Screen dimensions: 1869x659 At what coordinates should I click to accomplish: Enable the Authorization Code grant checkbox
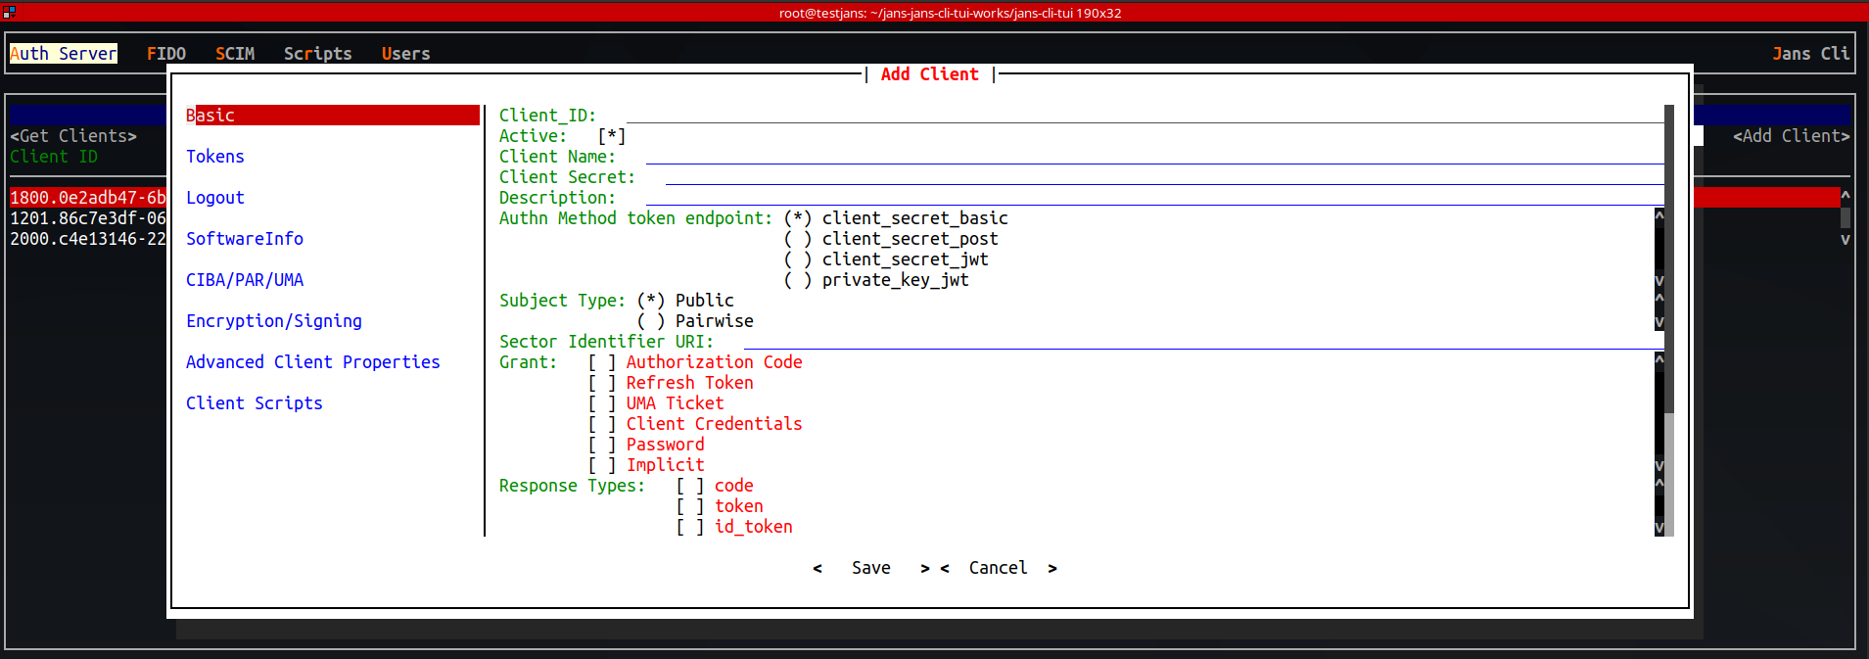point(602,362)
